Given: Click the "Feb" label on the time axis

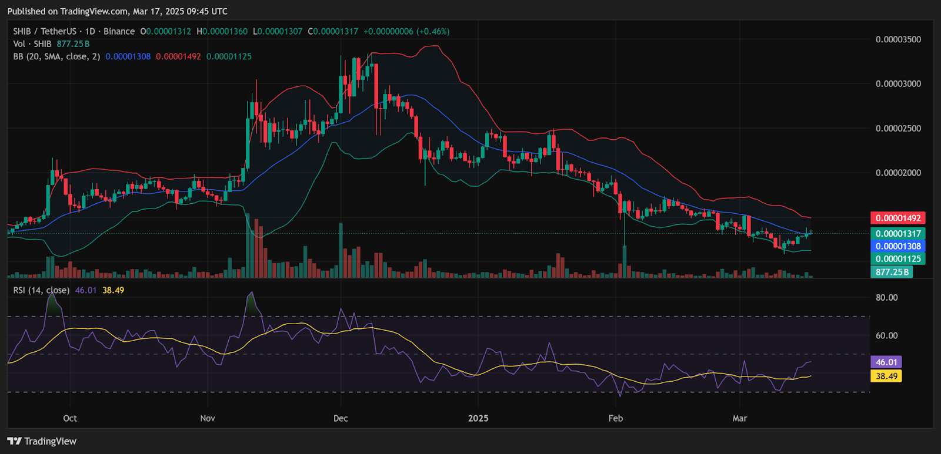Looking at the screenshot, I should coord(616,418).
